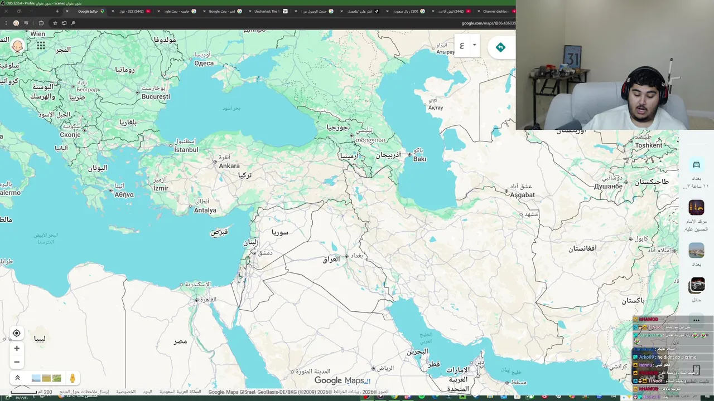The height and width of the screenshot is (401, 714).
Task: Click the Ақтау city label
Action: [x=436, y=107]
